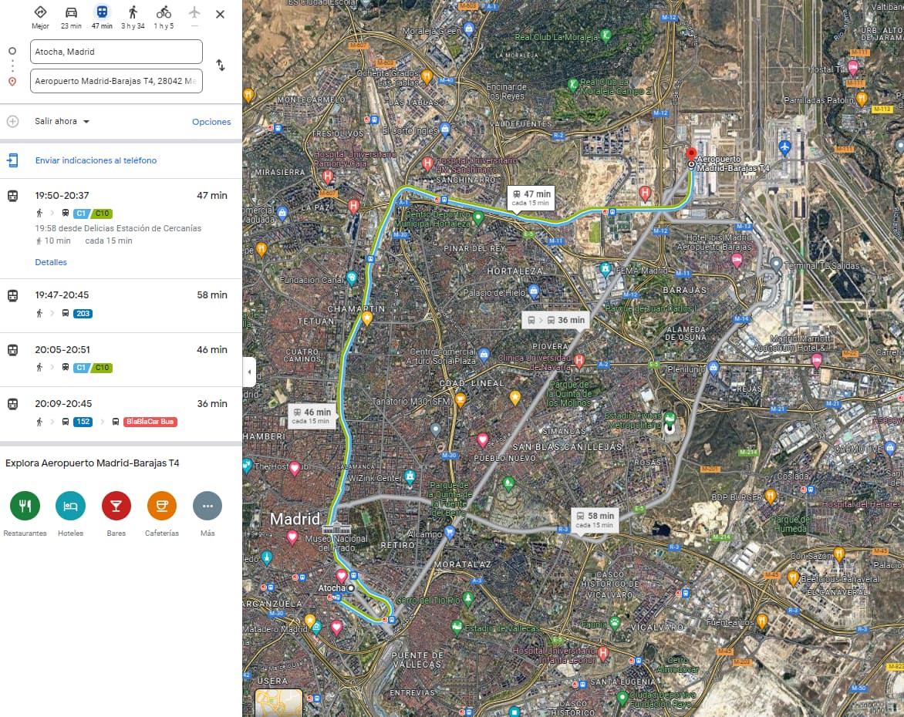Image resolution: width=904 pixels, height=717 pixels.
Task: Click the '46 min' route label on map
Action: coord(312,416)
